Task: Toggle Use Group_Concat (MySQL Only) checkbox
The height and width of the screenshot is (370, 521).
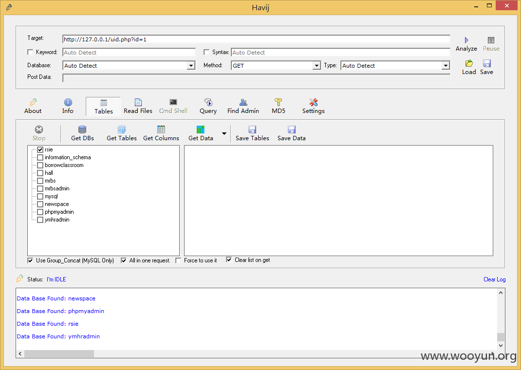Action: (x=30, y=260)
